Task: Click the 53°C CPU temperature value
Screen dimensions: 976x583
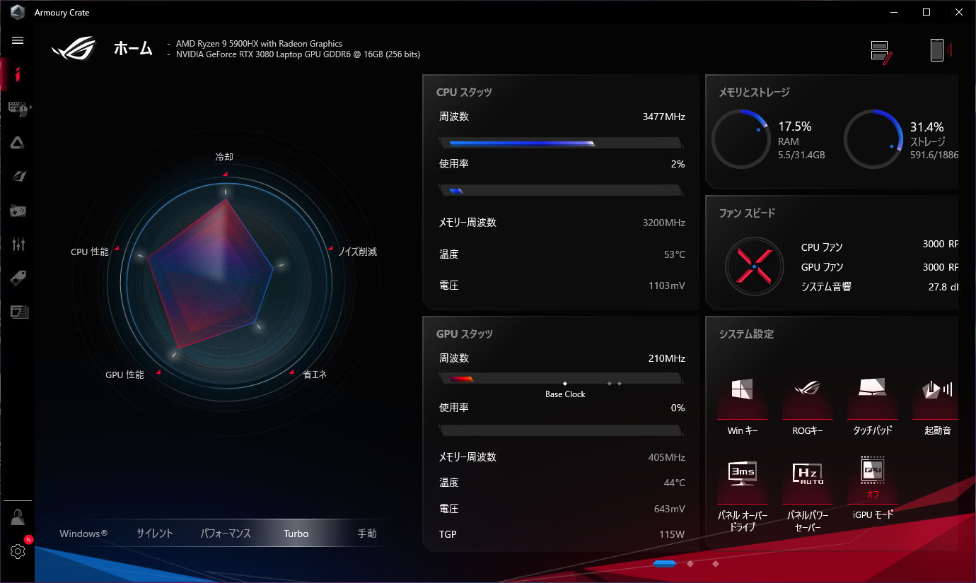Action: click(x=675, y=254)
